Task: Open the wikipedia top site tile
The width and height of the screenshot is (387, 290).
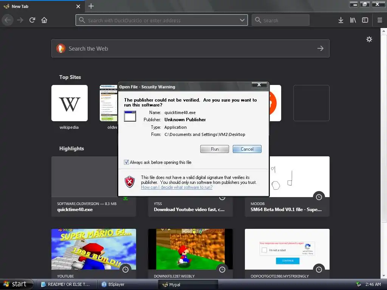Action: (70, 103)
